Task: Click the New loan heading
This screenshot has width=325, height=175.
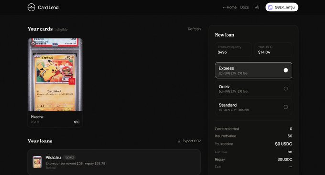Action: pyautogui.click(x=224, y=35)
